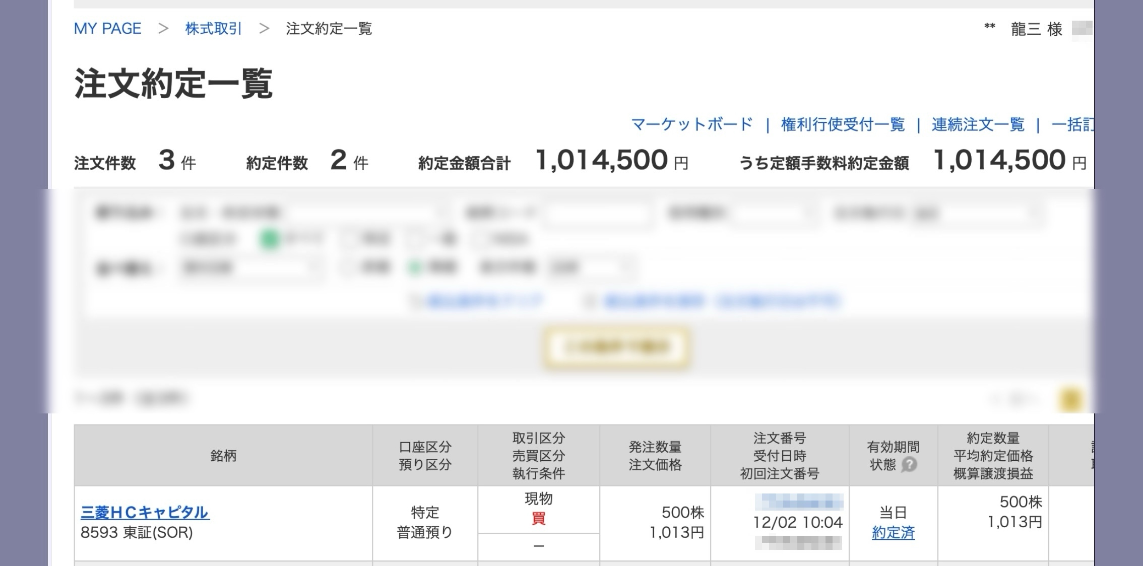Open the マーケットボード link
This screenshot has width=1143, height=566.
[691, 125]
